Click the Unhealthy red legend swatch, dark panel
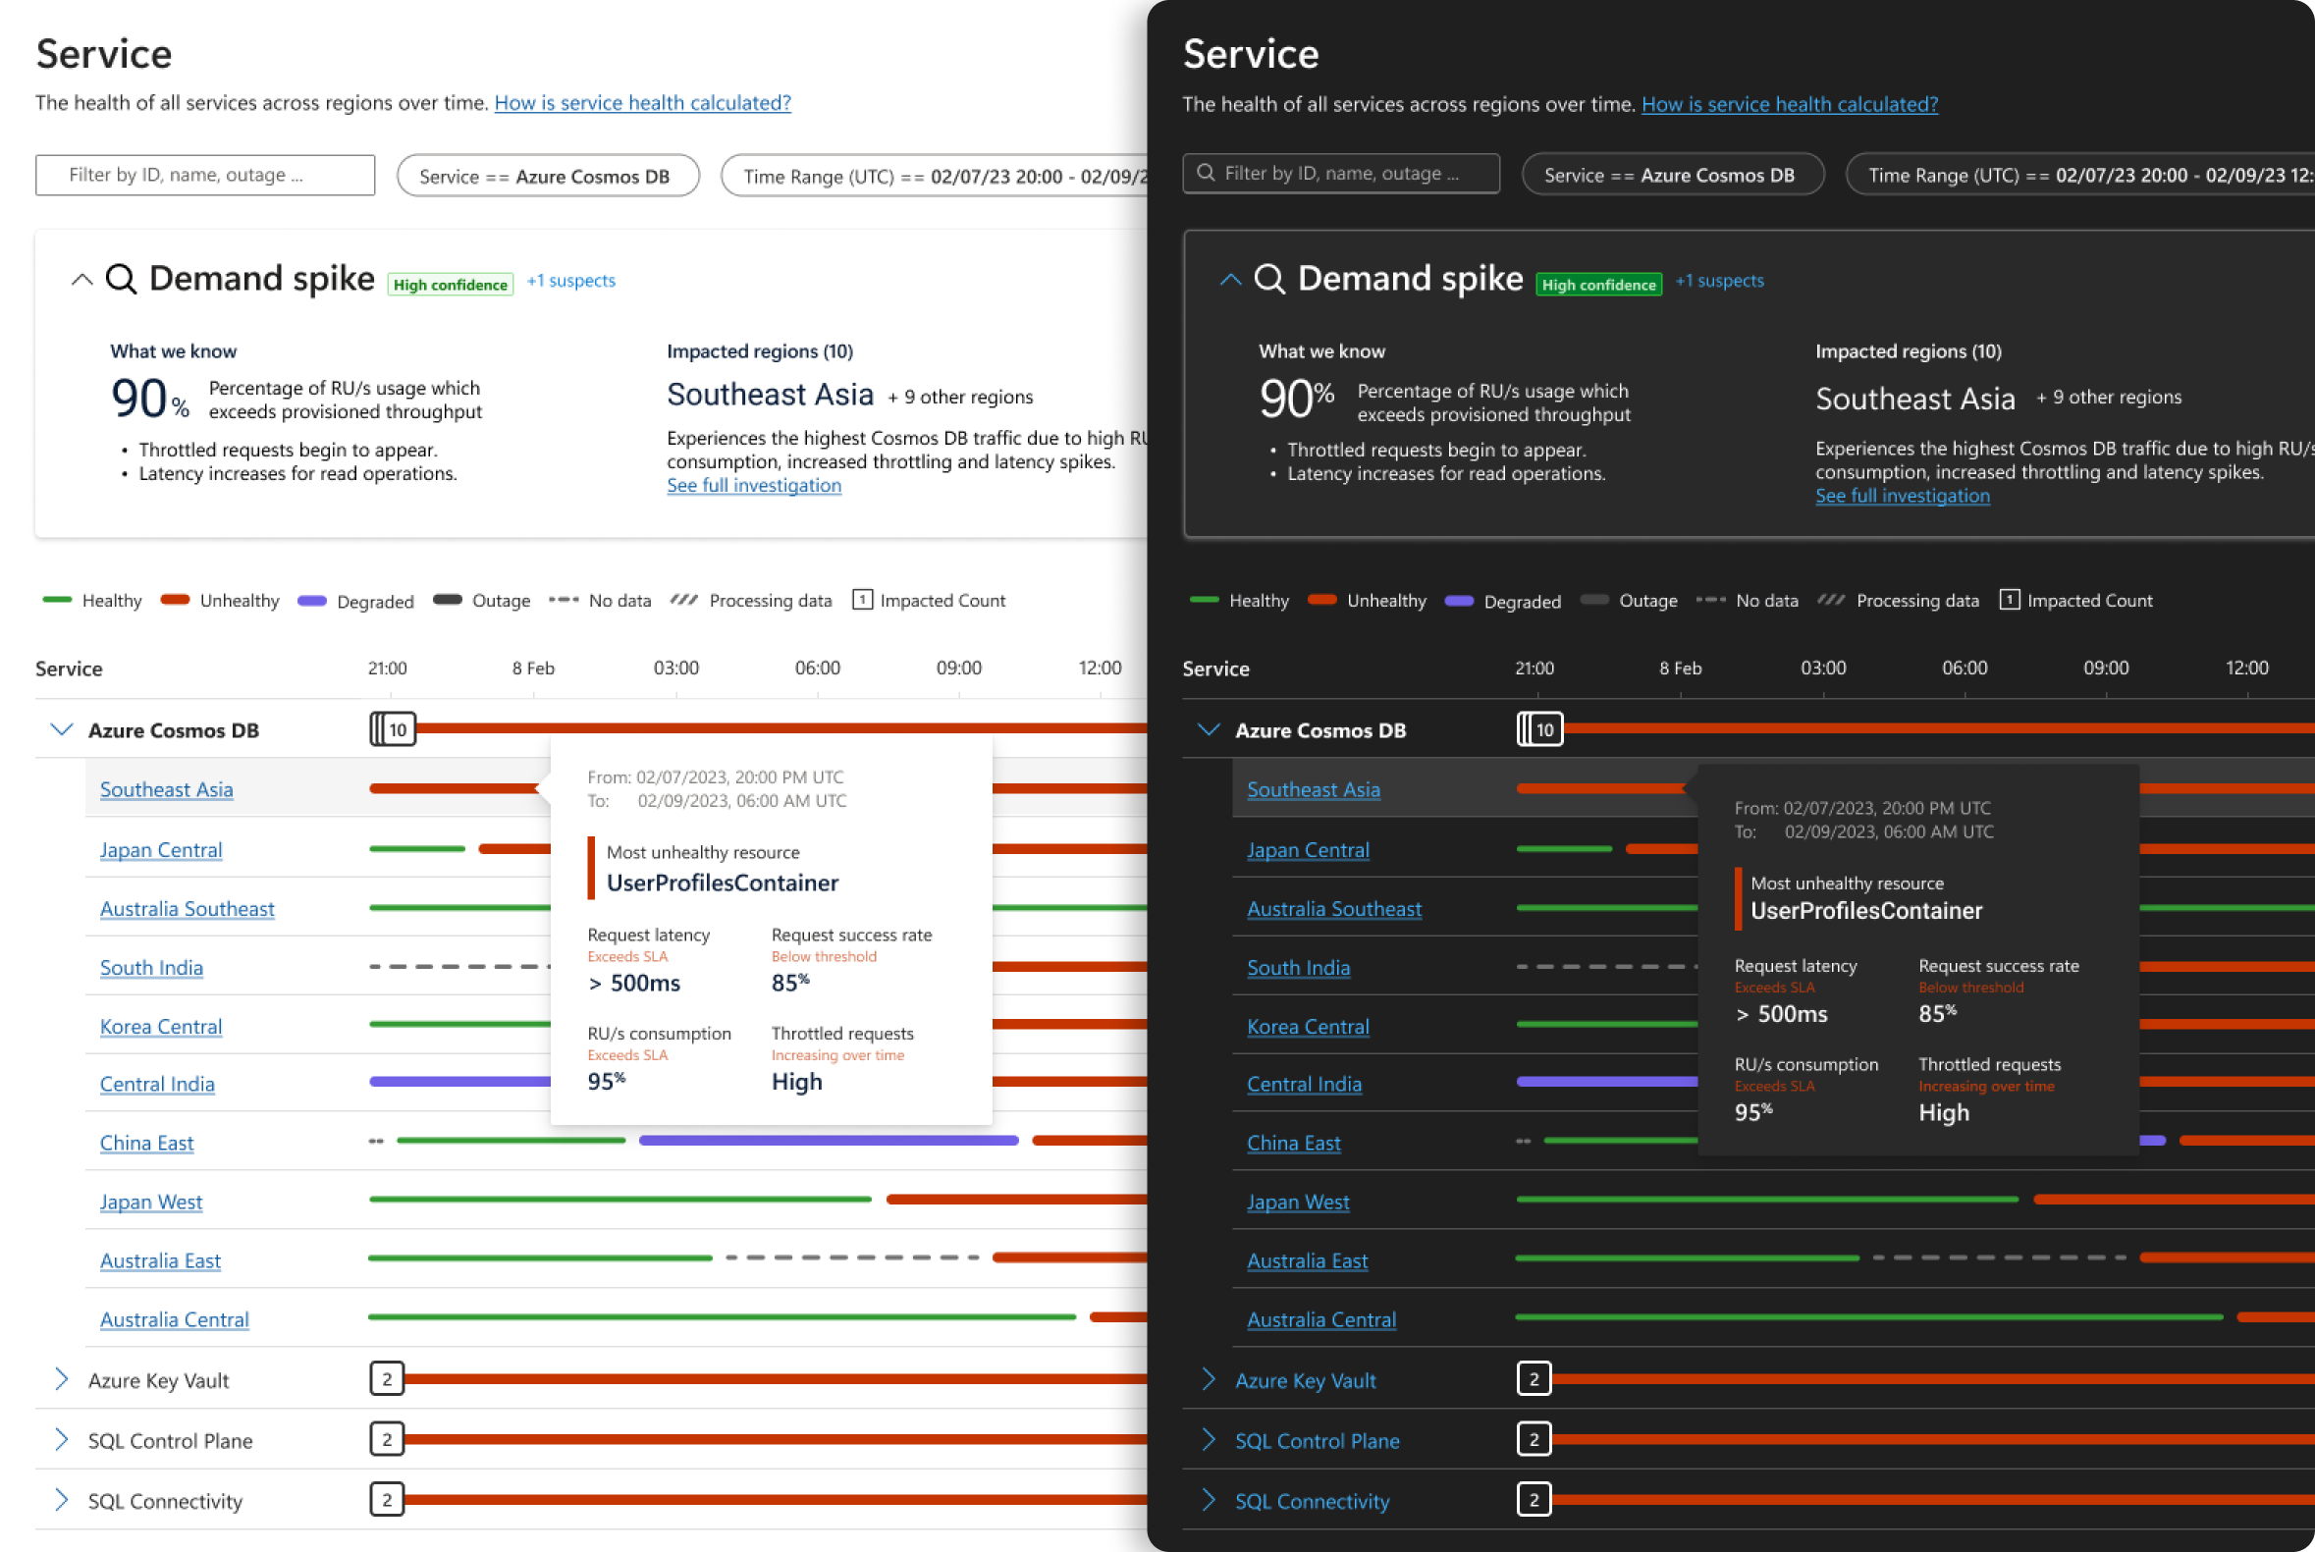The width and height of the screenshot is (2315, 1552). pyautogui.click(x=1322, y=600)
